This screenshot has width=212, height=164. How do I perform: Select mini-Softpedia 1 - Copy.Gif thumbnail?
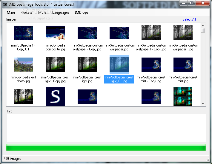(23, 33)
